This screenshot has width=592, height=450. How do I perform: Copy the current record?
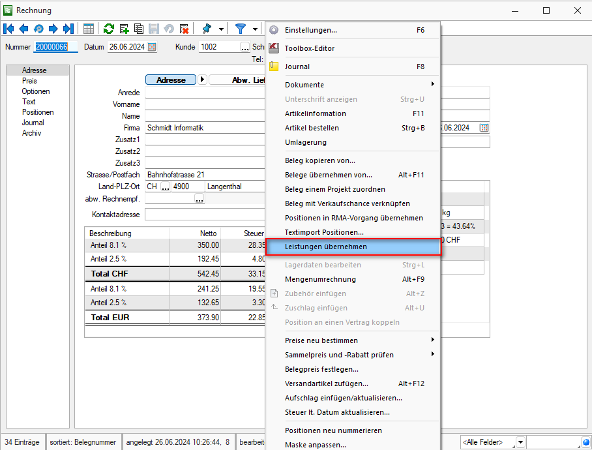pos(139,29)
